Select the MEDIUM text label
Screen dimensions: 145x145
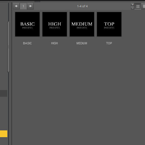(x=82, y=43)
